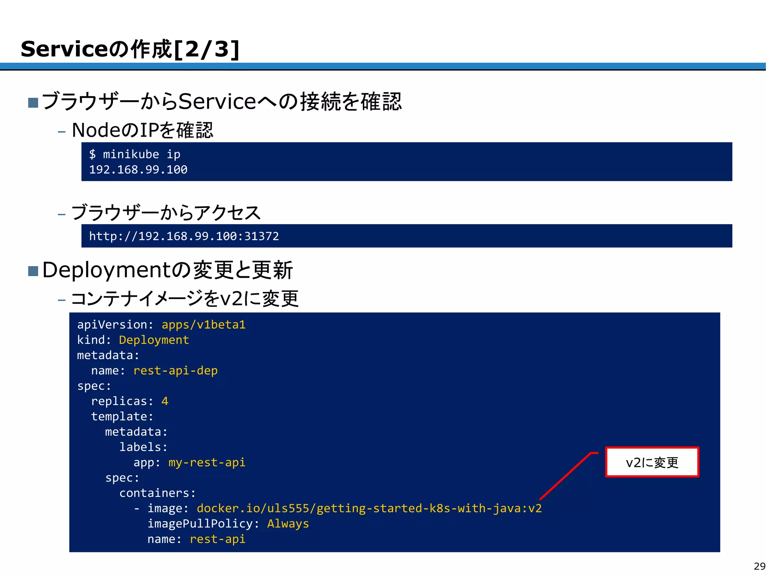The image size is (766, 574).
Task: Click the 'labels:' line
Action: coord(143,447)
